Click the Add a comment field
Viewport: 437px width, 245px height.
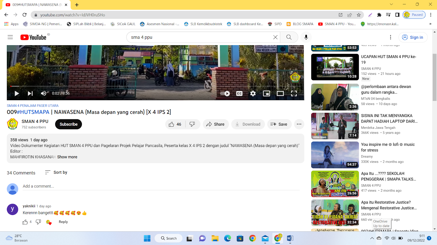[161, 186]
